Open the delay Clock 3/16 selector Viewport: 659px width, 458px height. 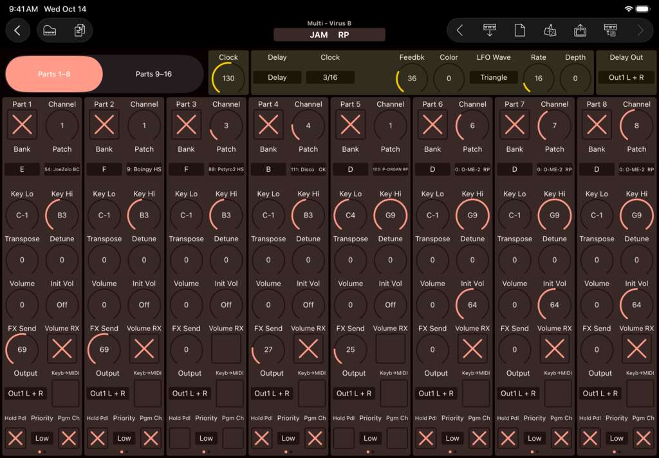click(x=330, y=77)
